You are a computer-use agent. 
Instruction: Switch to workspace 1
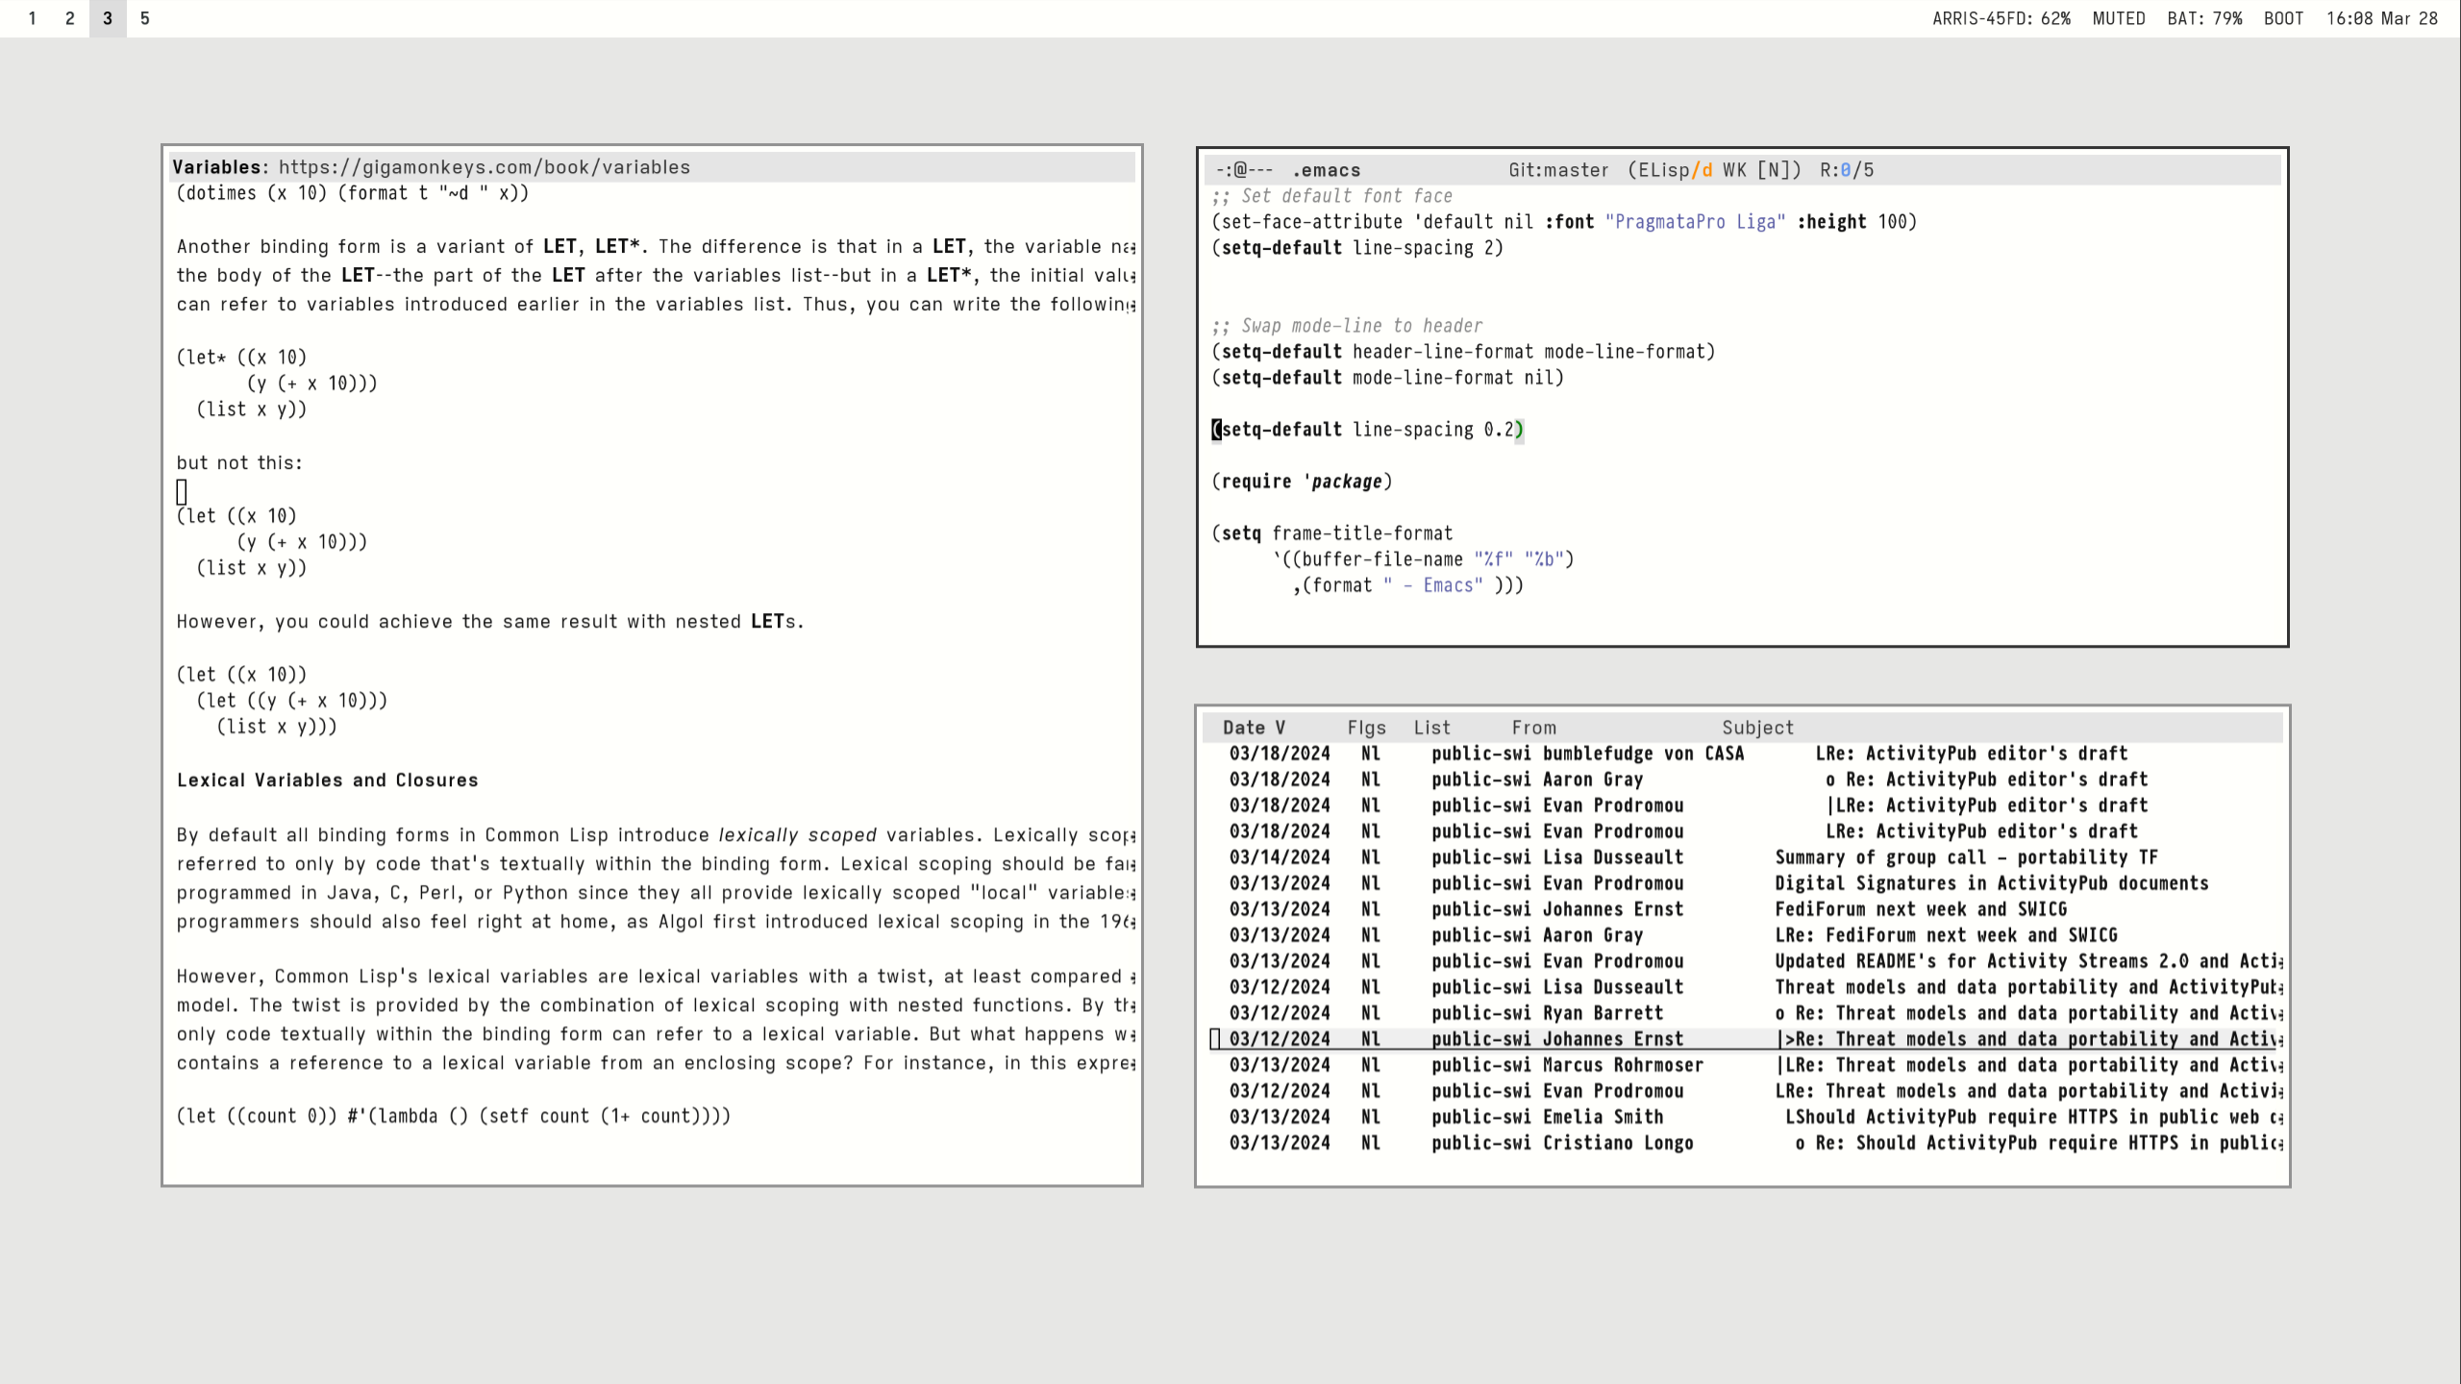point(33,18)
